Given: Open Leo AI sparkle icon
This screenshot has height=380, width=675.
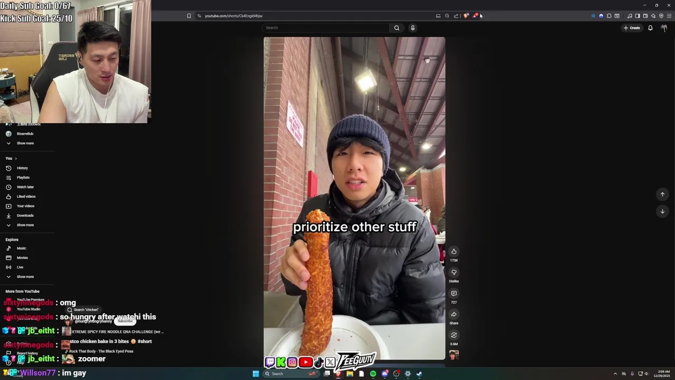Looking at the screenshot, I should click(x=653, y=16).
